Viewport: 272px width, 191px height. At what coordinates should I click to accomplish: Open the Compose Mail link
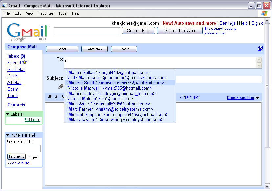point(22,47)
